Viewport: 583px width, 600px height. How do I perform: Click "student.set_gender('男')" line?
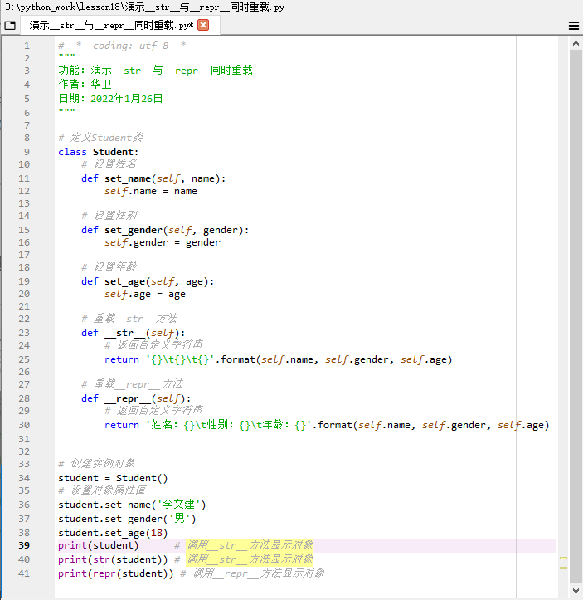tap(127, 519)
